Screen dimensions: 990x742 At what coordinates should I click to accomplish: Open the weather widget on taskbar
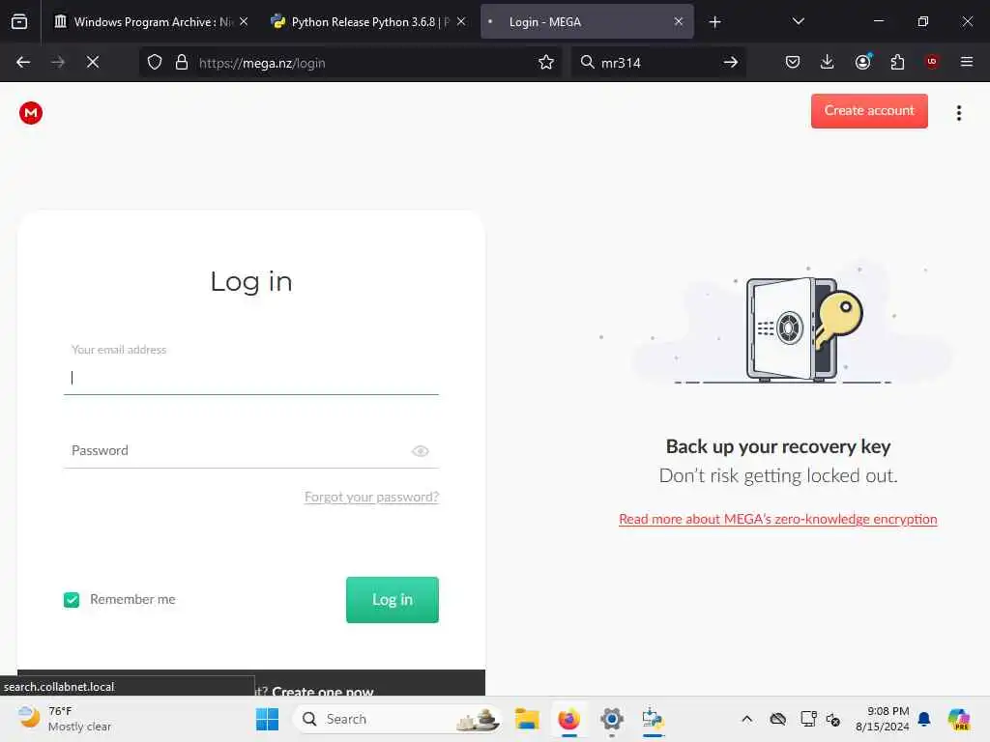(64, 719)
